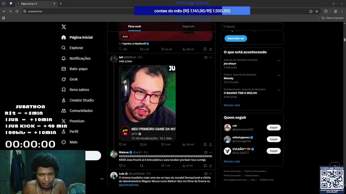Click the Inscrever-se button

(x=236, y=39)
